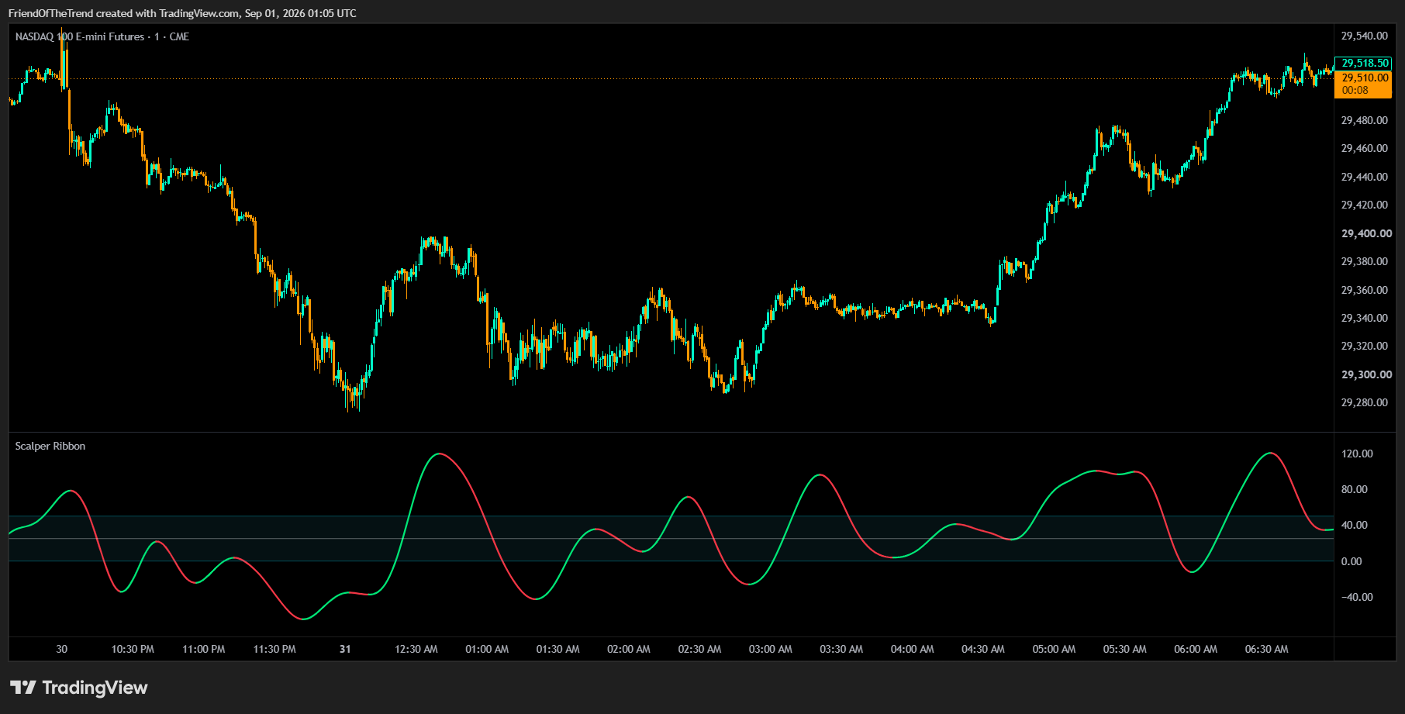Click the 06:30 AM time axis label
Screen dimensions: 1405x714
pos(1267,649)
